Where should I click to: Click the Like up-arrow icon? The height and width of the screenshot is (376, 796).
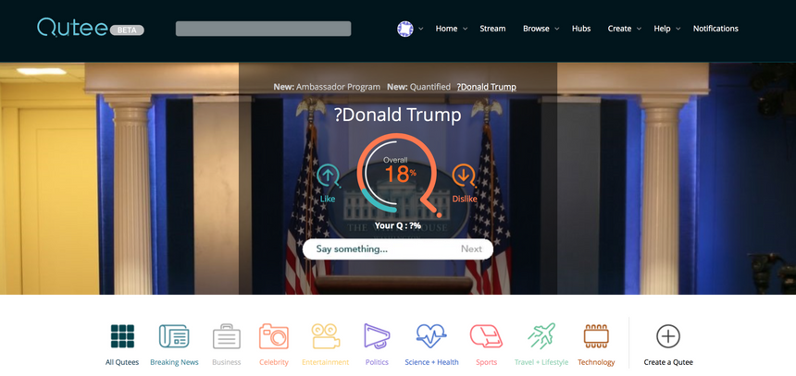(328, 176)
